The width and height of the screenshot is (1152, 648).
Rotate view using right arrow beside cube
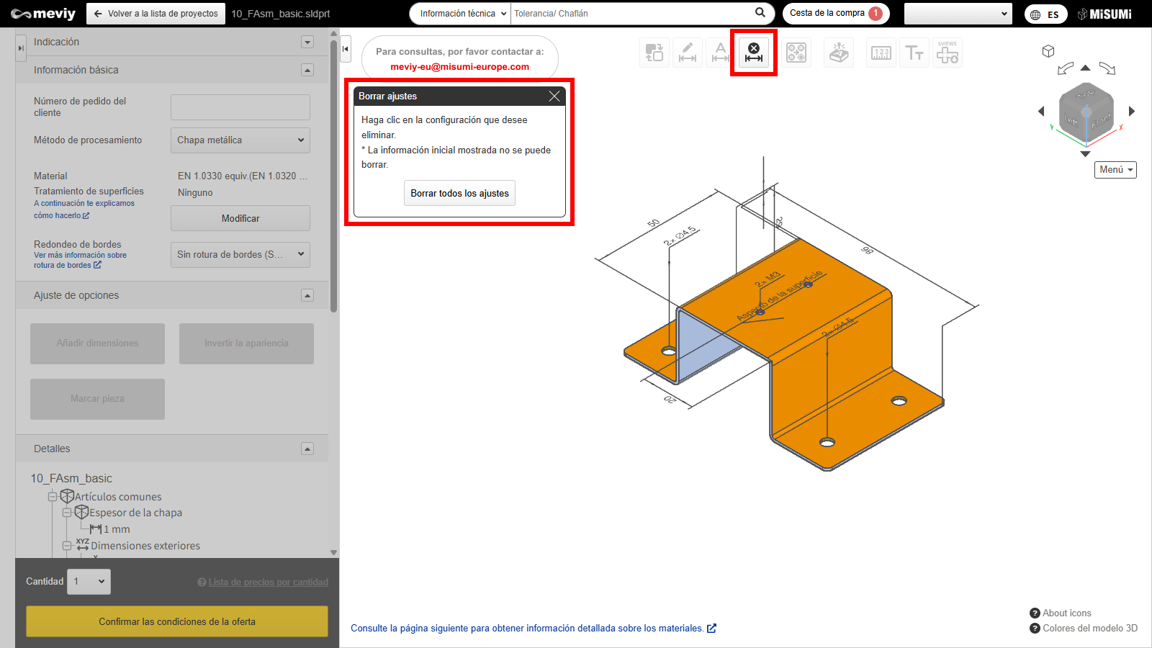coord(1131,111)
